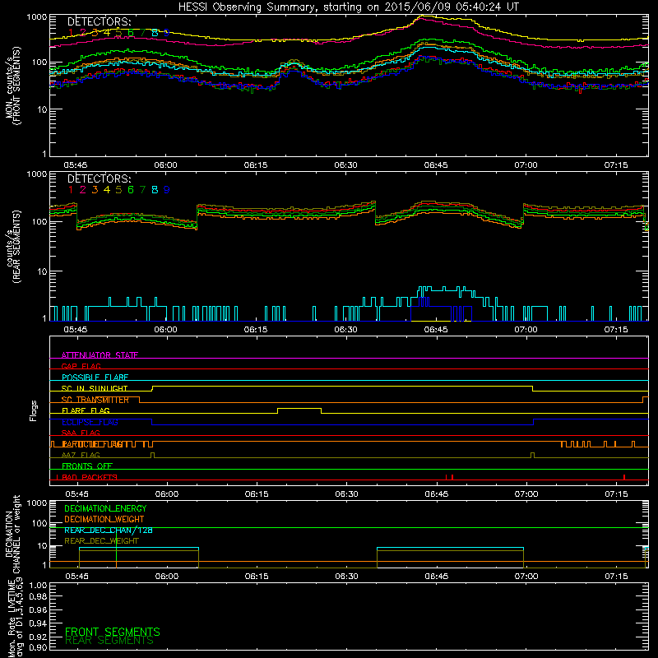The width and height of the screenshot is (658, 658).
Task: Click 07:15 tick label under decimation panel
Action: 616,577
